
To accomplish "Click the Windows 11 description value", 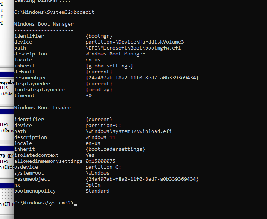I will click(x=100, y=137).
